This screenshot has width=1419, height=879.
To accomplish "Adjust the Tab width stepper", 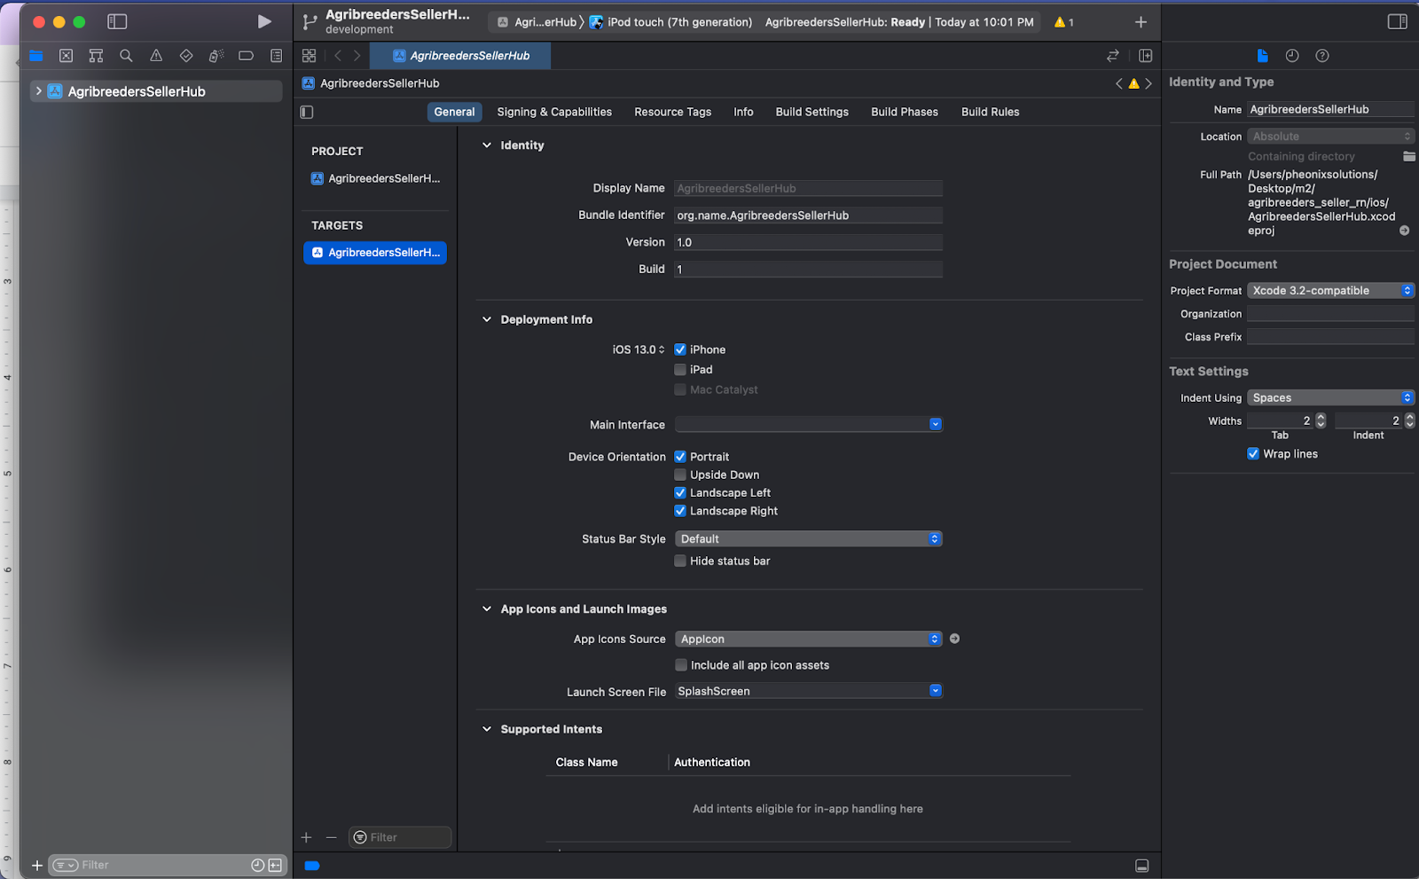I will (x=1321, y=420).
